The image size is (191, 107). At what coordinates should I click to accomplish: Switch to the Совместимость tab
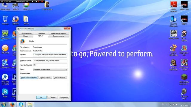(x=58, y=36)
